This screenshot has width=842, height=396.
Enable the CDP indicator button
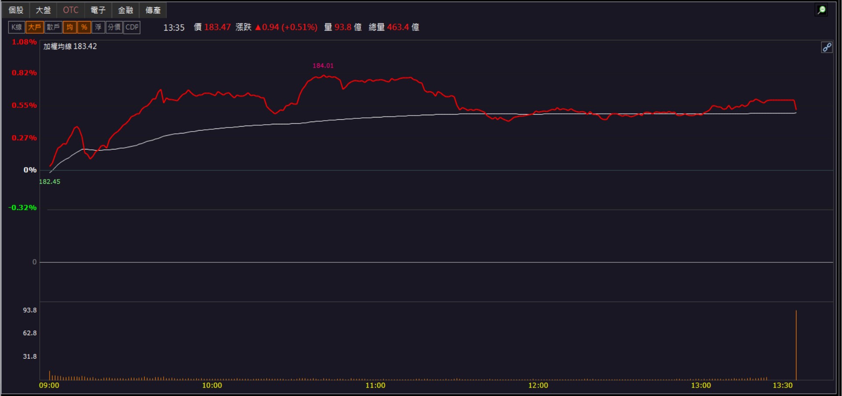click(132, 27)
